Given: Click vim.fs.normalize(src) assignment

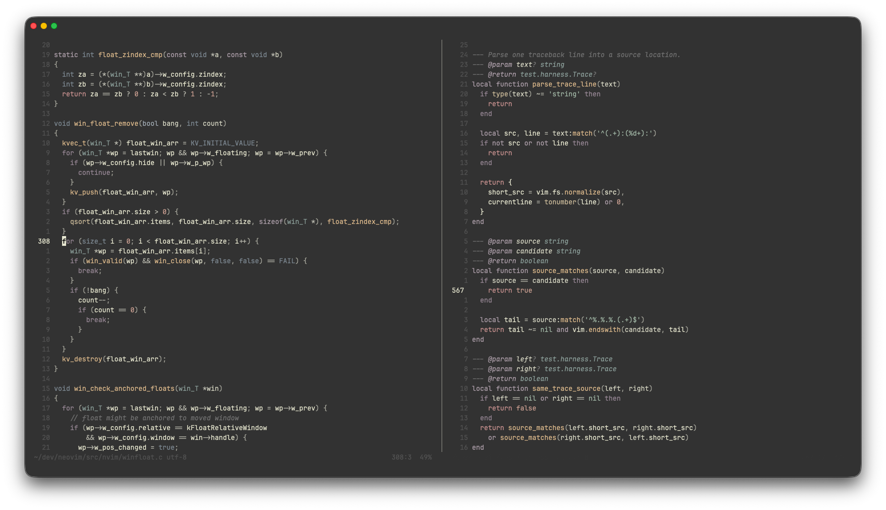Looking at the screenshot, I should (556, 192).
